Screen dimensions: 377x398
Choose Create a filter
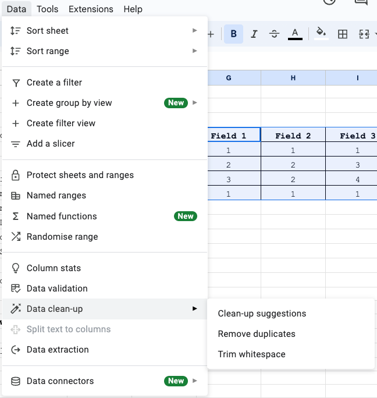(x=105, y=83)
